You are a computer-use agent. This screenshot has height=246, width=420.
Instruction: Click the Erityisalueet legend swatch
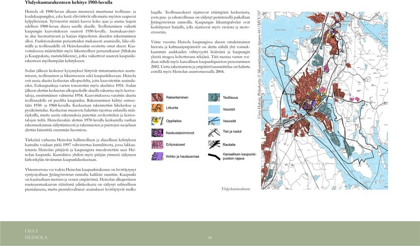(157, 145)
